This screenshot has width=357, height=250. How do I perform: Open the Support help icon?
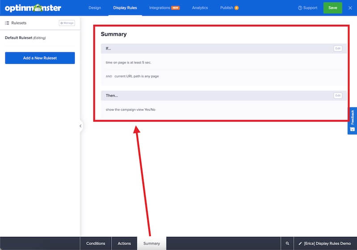[x=300, y=8]
